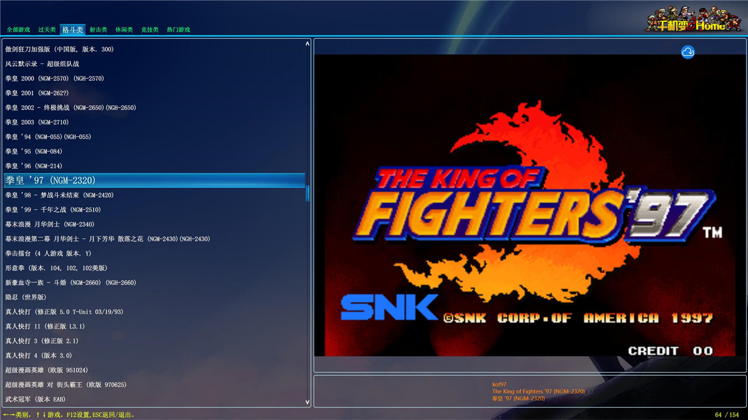Screen dimensions: 748x420
Task: Select 武术冠军 (版本 EAB) entry
Action: pos(36,399)
